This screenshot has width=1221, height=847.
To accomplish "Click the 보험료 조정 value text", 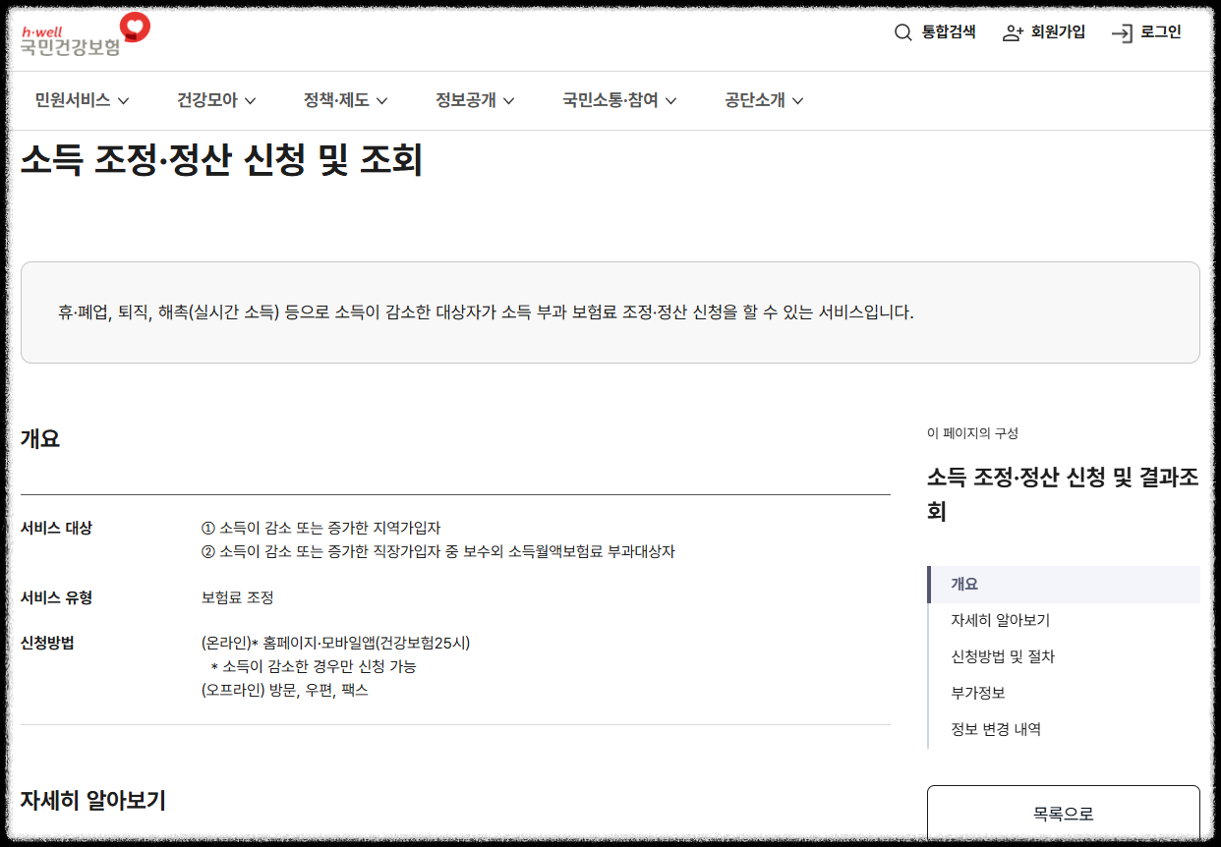I will [x=237, y=597].
